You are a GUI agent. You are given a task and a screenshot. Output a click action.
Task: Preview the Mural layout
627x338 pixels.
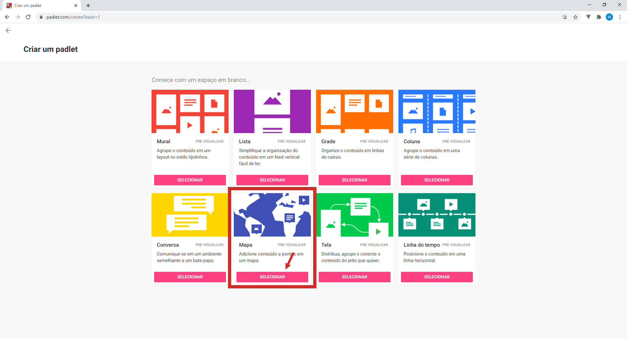click(210, 141)
